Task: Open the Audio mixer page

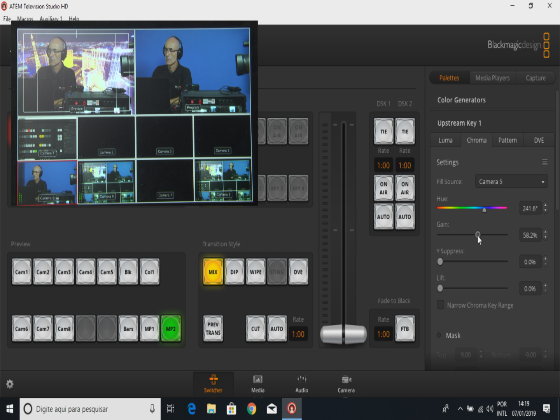Action: pos(302,384)
